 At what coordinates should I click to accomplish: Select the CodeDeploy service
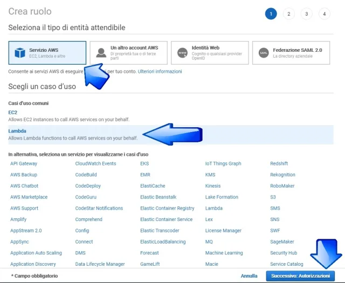(x=88, y=186)
